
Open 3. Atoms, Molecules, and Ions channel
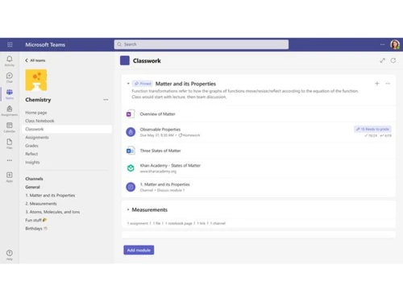coord(52,212)
